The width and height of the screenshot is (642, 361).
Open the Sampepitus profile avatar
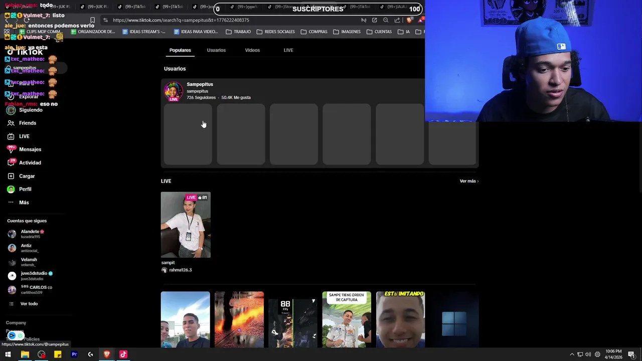(x=174, y=91)
